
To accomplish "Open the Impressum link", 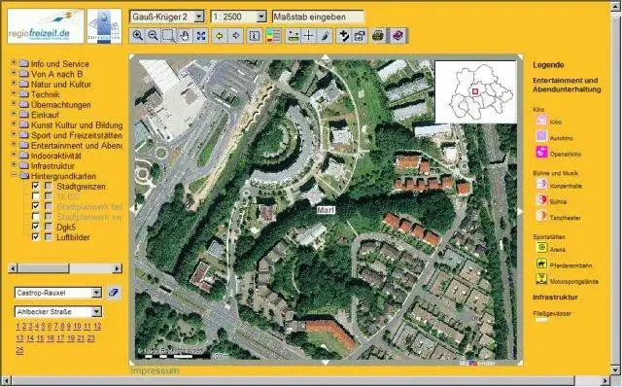I will click(x=155, y=370).
